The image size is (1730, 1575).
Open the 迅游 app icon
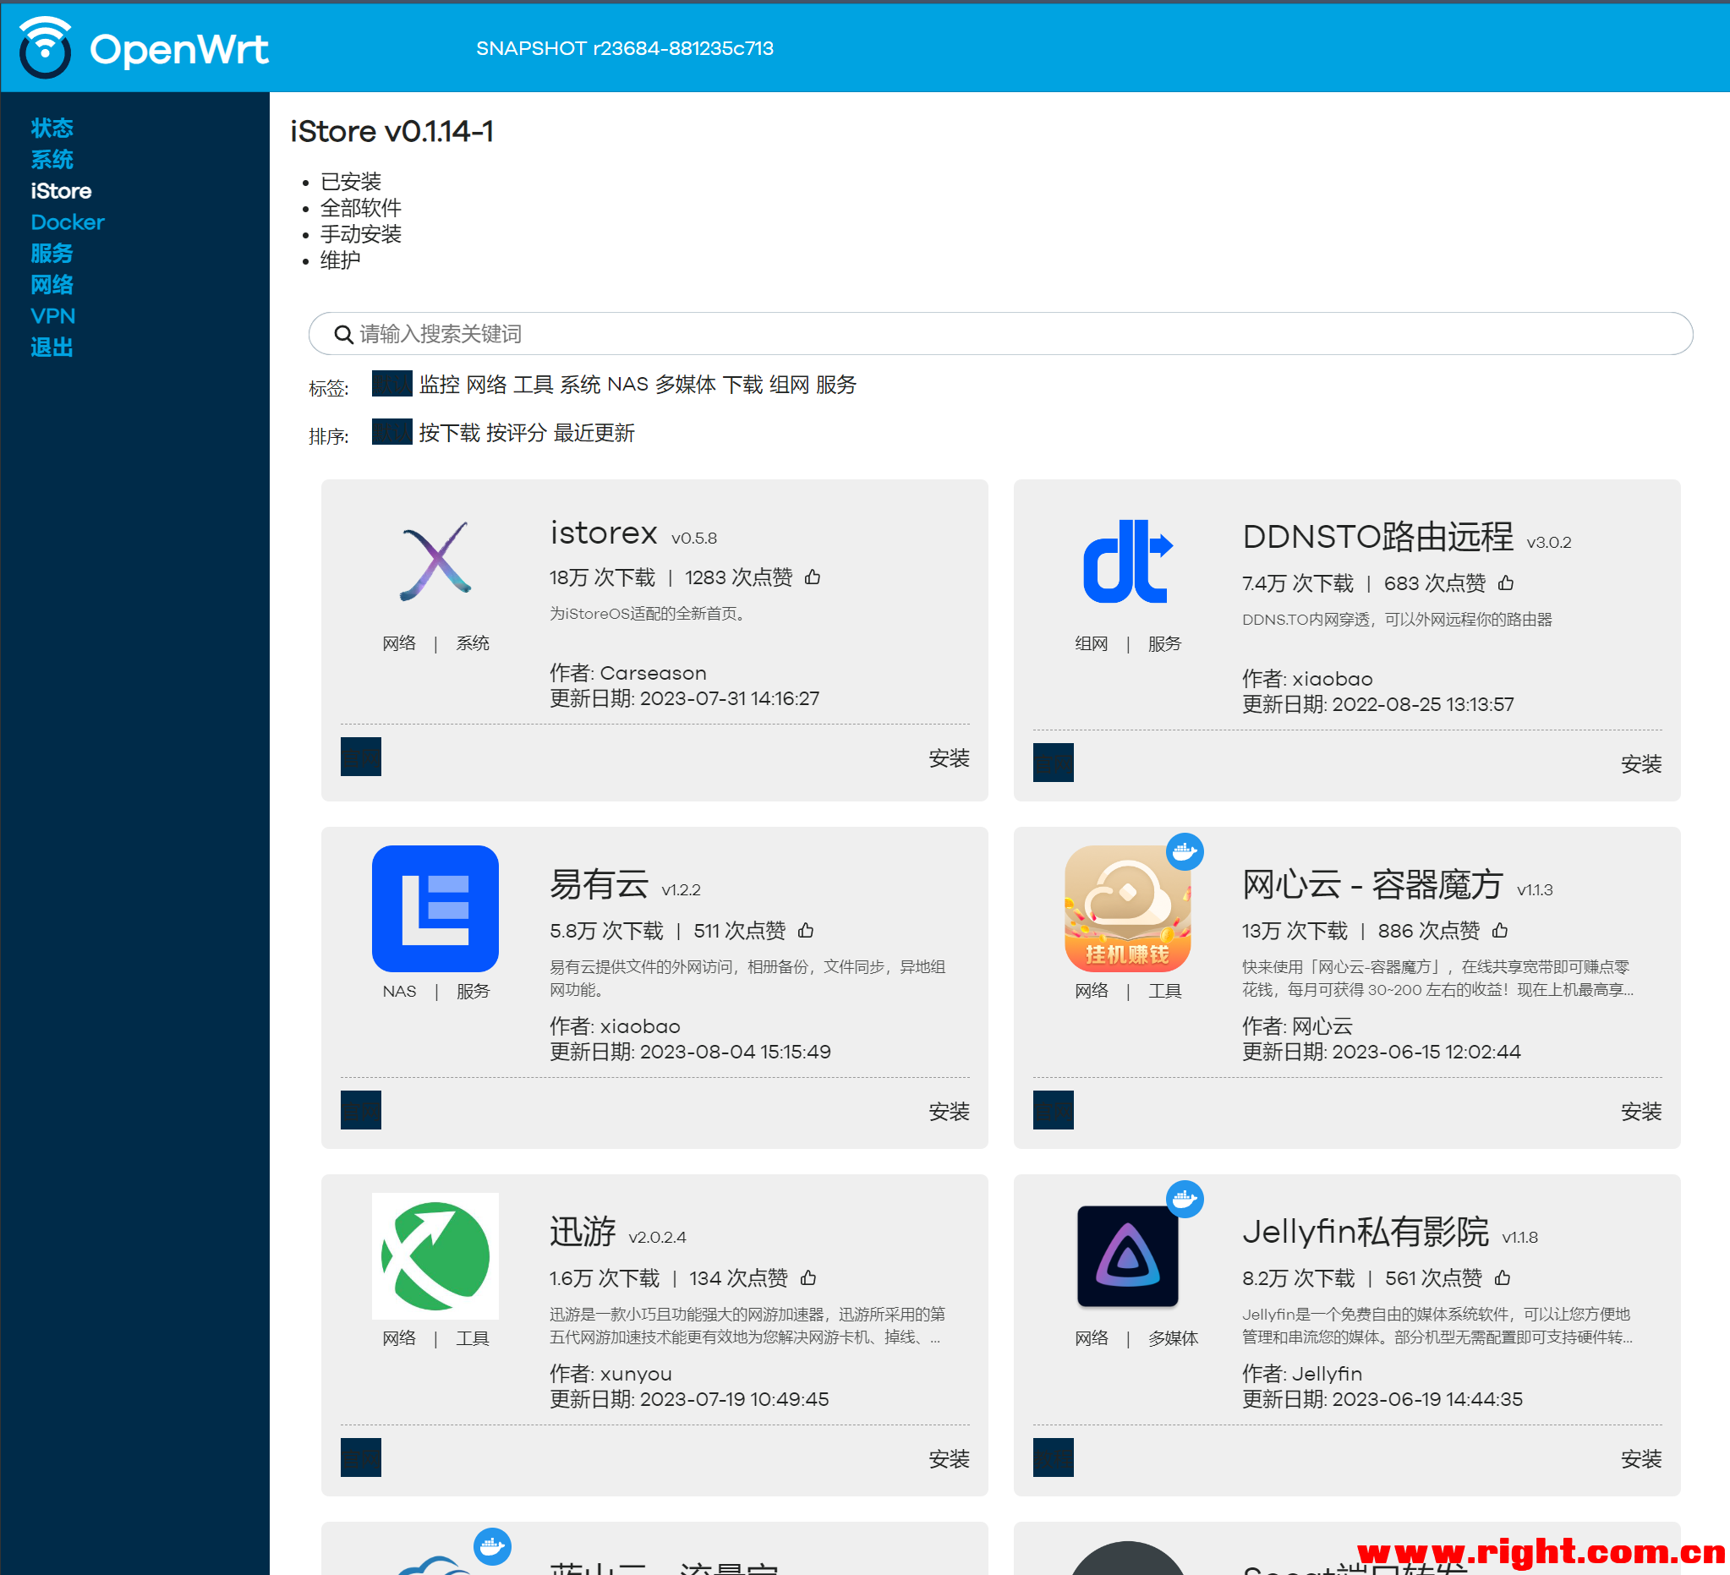coord(435,1256)
